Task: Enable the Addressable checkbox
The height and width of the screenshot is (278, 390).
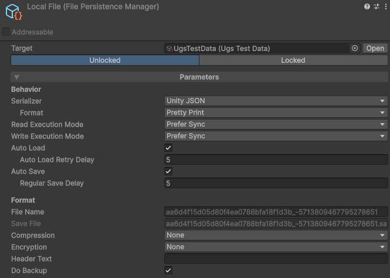Action: click(x=6, y=32)
